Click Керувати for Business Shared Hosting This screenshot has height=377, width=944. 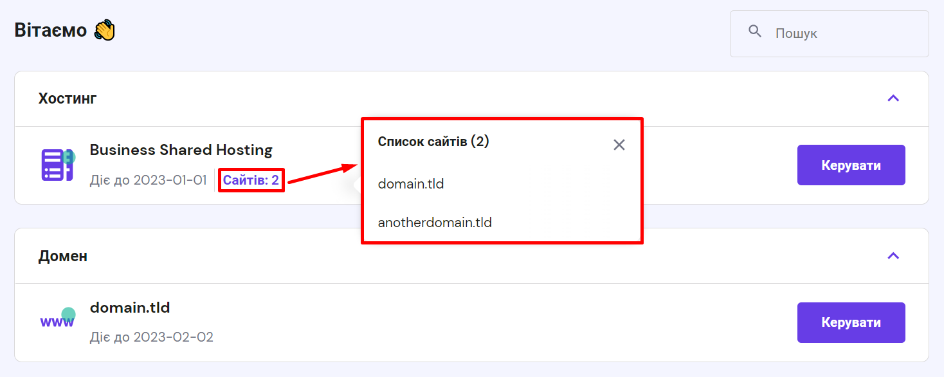(851, 165)
